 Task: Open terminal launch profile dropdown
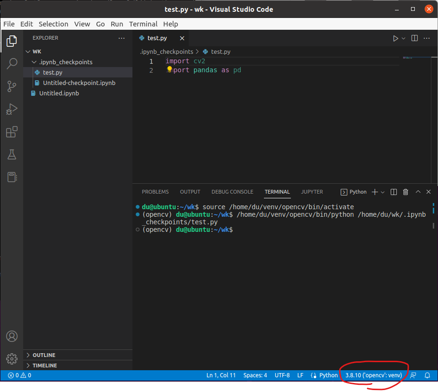pyautogui.click(x=383, y=192)
